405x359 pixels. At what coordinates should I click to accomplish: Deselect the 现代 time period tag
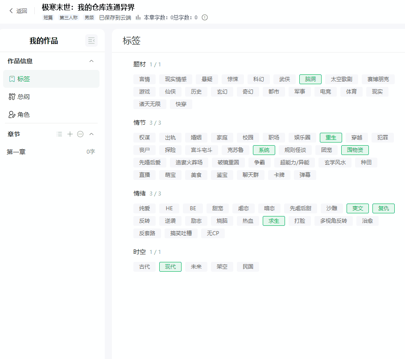point(170,267)
